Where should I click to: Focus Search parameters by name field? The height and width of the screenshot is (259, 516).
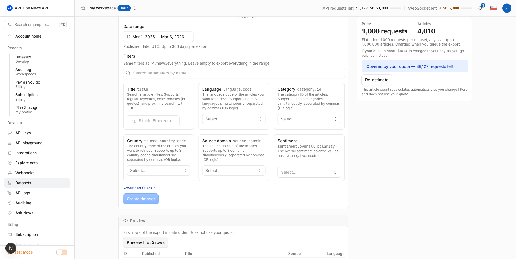tap(234, 73)
